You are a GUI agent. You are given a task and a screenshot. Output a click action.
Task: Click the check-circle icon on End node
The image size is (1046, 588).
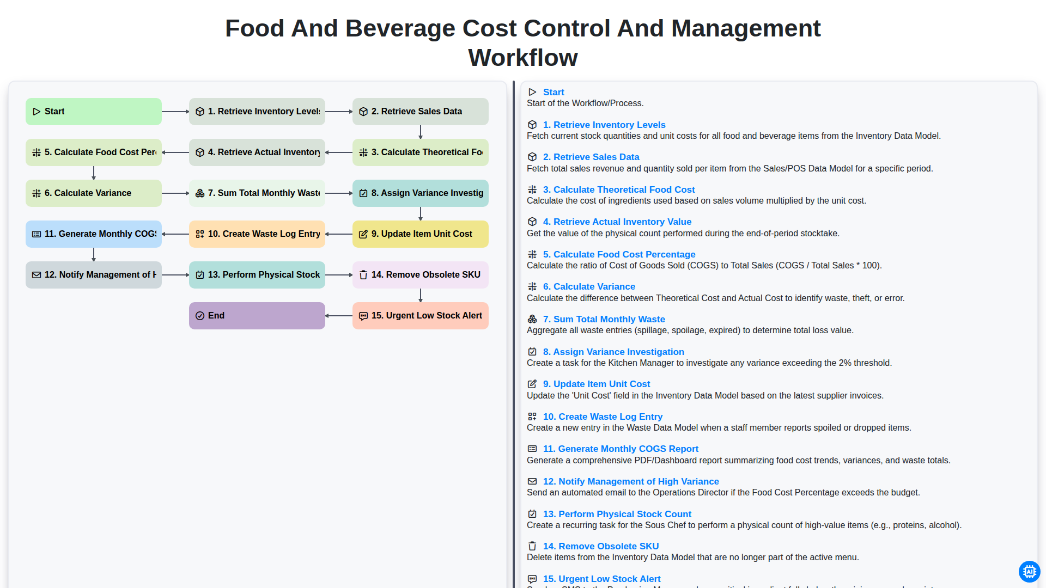(x=200, y=316)
